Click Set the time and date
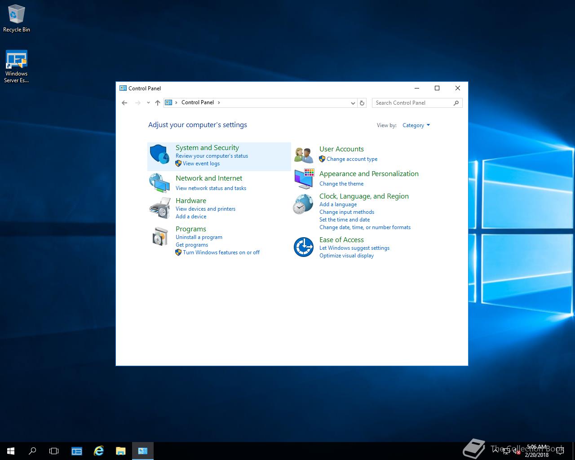The image size is (575, 460). [345, 220]
